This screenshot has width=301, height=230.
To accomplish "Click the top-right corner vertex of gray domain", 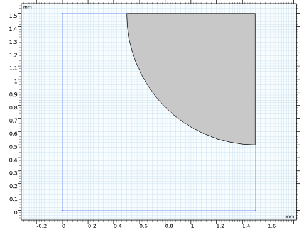I will click(x=255, y=14).
